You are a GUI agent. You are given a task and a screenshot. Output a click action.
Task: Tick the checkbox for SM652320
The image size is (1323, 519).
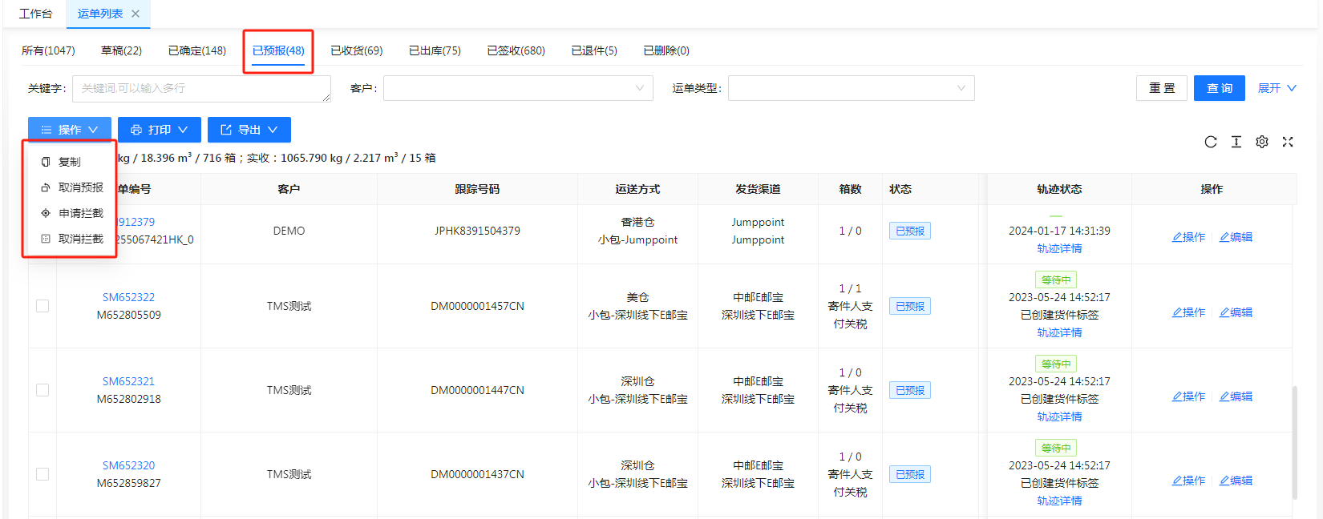click(x=42, y=474)
